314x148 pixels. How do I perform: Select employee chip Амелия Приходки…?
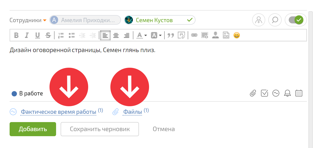[x=85, y=20]
